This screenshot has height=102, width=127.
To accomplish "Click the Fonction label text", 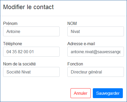I will tap(75, 64).
